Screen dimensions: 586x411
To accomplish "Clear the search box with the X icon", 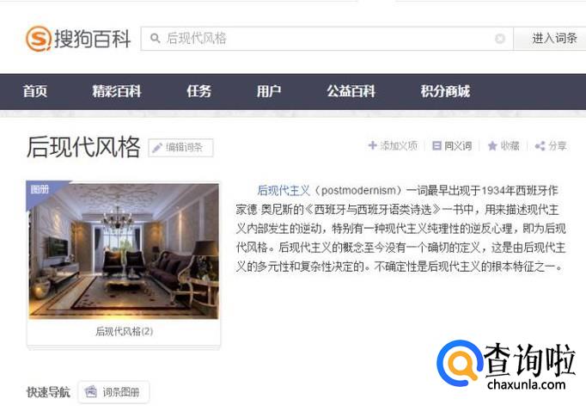I will point(500,38).
